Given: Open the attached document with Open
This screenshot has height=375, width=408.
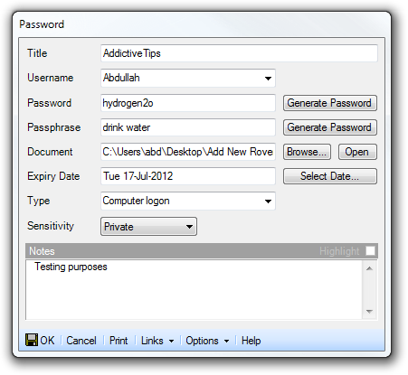Looking at the screenshot, I should tap(357, 152).
